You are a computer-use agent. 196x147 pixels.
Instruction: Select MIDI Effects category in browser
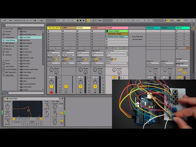(x=10, y=43)
